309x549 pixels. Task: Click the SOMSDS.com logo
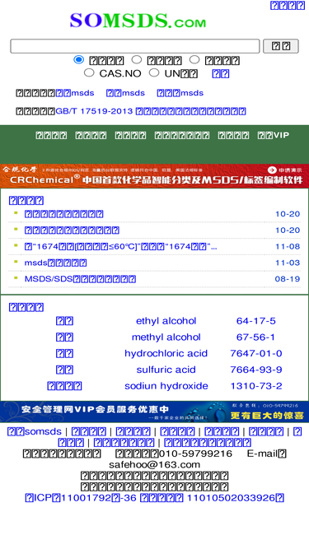(138, 21)
